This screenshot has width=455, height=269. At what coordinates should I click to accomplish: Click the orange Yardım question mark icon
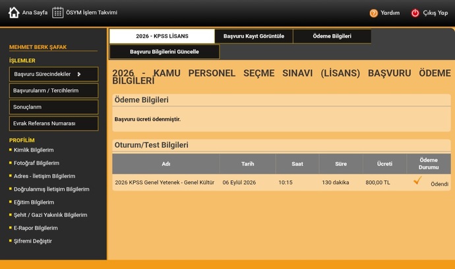[374, 13]
